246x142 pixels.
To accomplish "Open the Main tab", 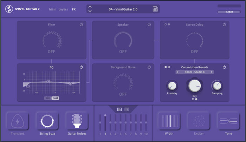I will tap(52, 9).
